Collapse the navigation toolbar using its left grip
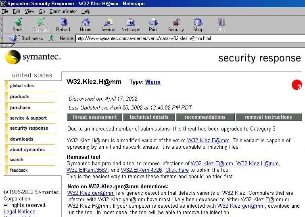The width and height of the screenshot is (305, 217). [x=1, y=25]
